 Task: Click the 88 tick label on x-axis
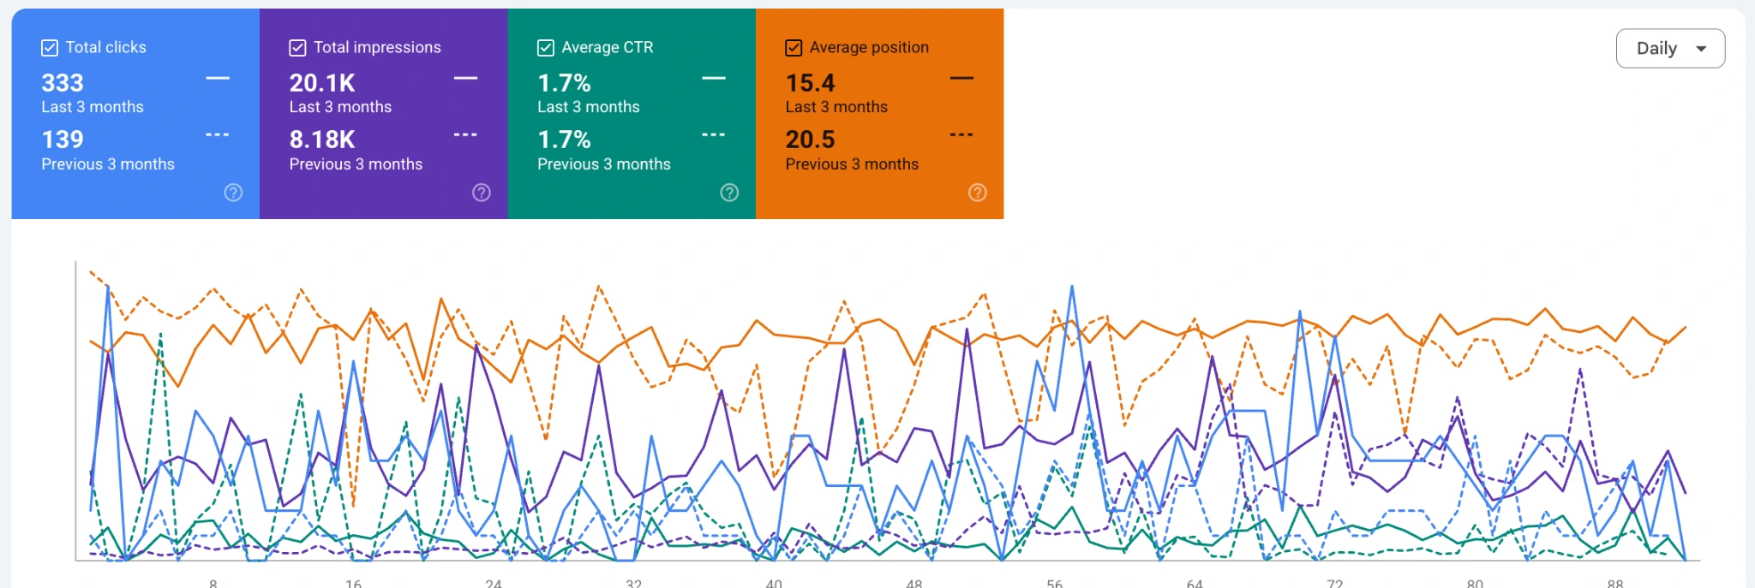point(1615,583)
